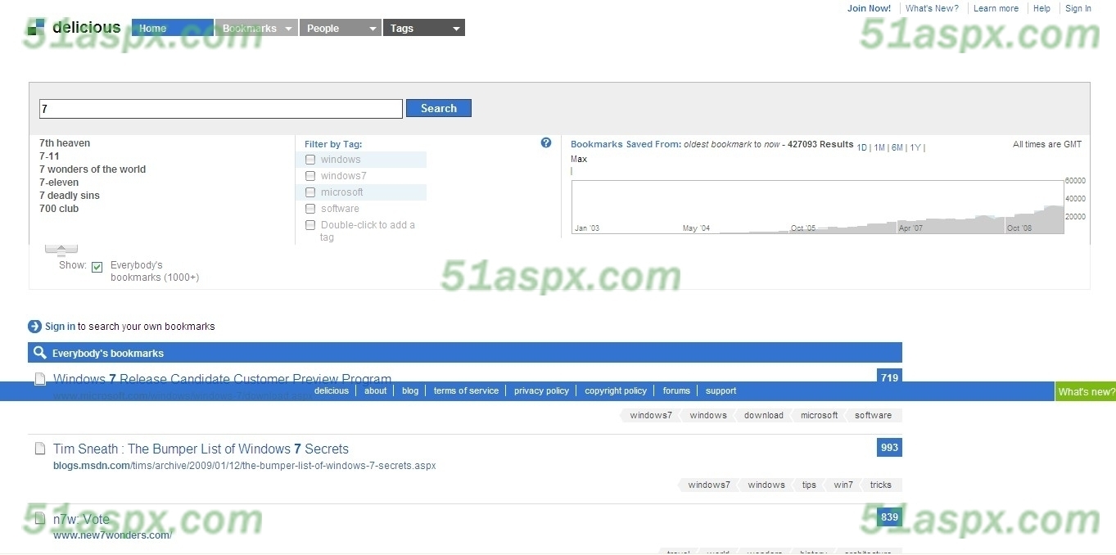Expand the Tags menu dropdown arrow

pyautogui.click(x=457, y=29)
